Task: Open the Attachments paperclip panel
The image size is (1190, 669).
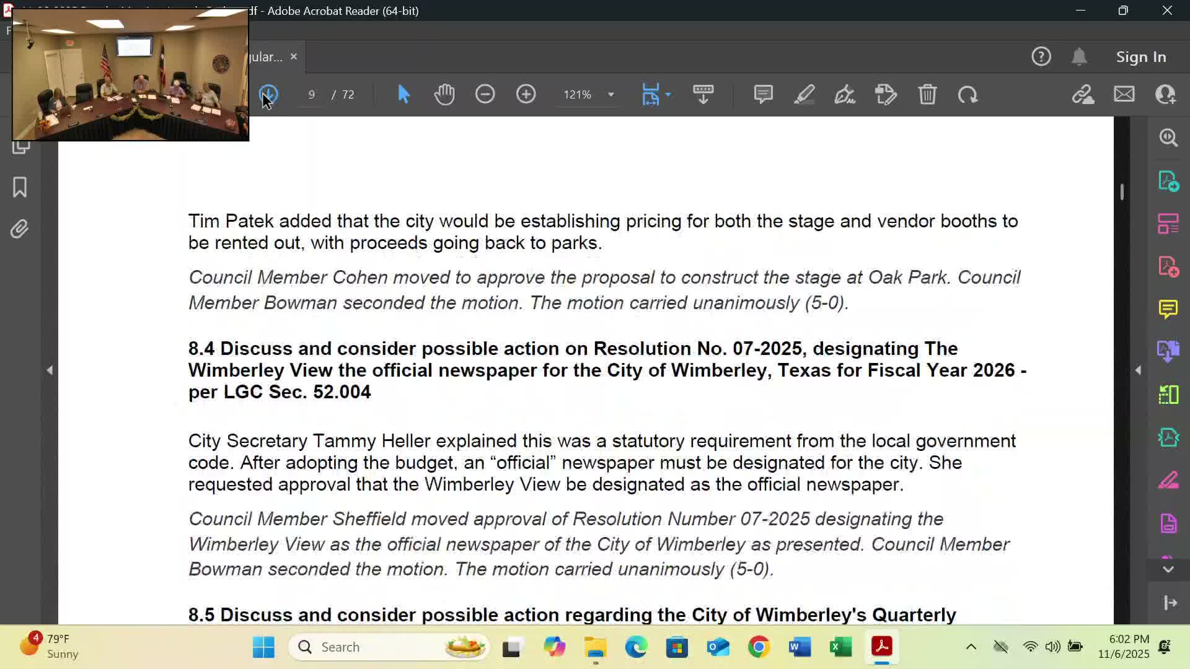Action: pyautogui.click(x=20, y=229)
